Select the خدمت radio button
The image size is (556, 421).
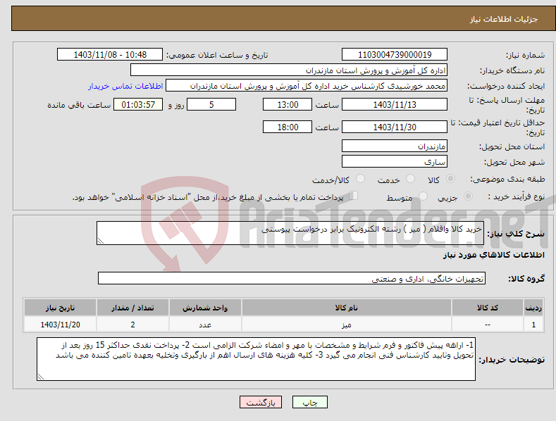[410, 179]
